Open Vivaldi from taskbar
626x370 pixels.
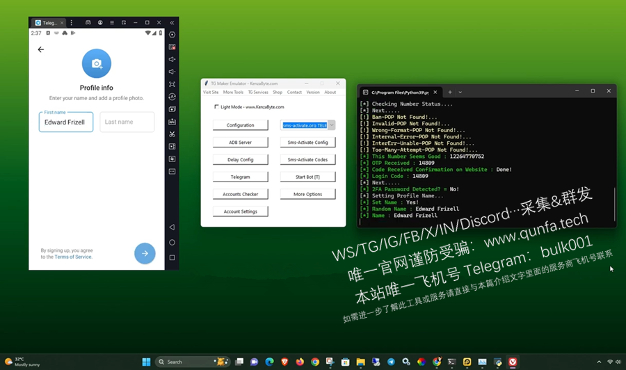click(x=513, y=362)
